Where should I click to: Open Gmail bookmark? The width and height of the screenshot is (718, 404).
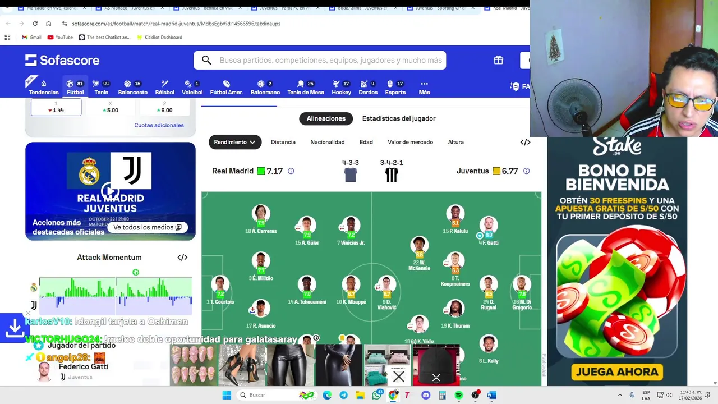point(31,37)
